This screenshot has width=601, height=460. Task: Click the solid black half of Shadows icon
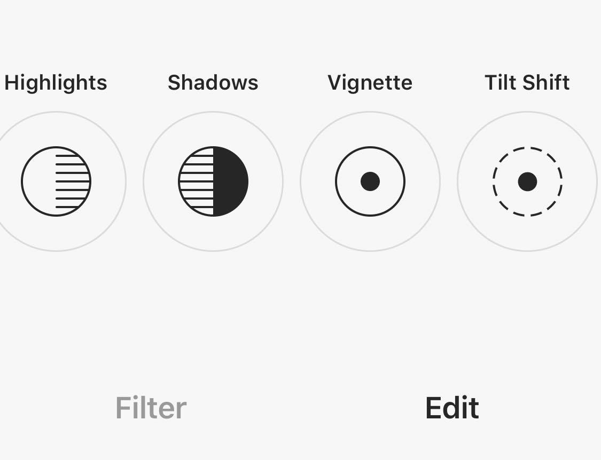click(231, 181)
